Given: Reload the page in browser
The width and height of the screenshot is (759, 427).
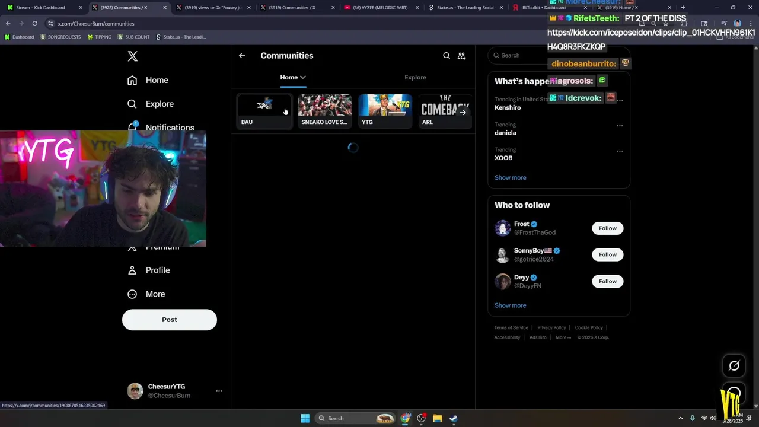Looking at the screenshot, I should pyautogui.click(x=34, y=23).
